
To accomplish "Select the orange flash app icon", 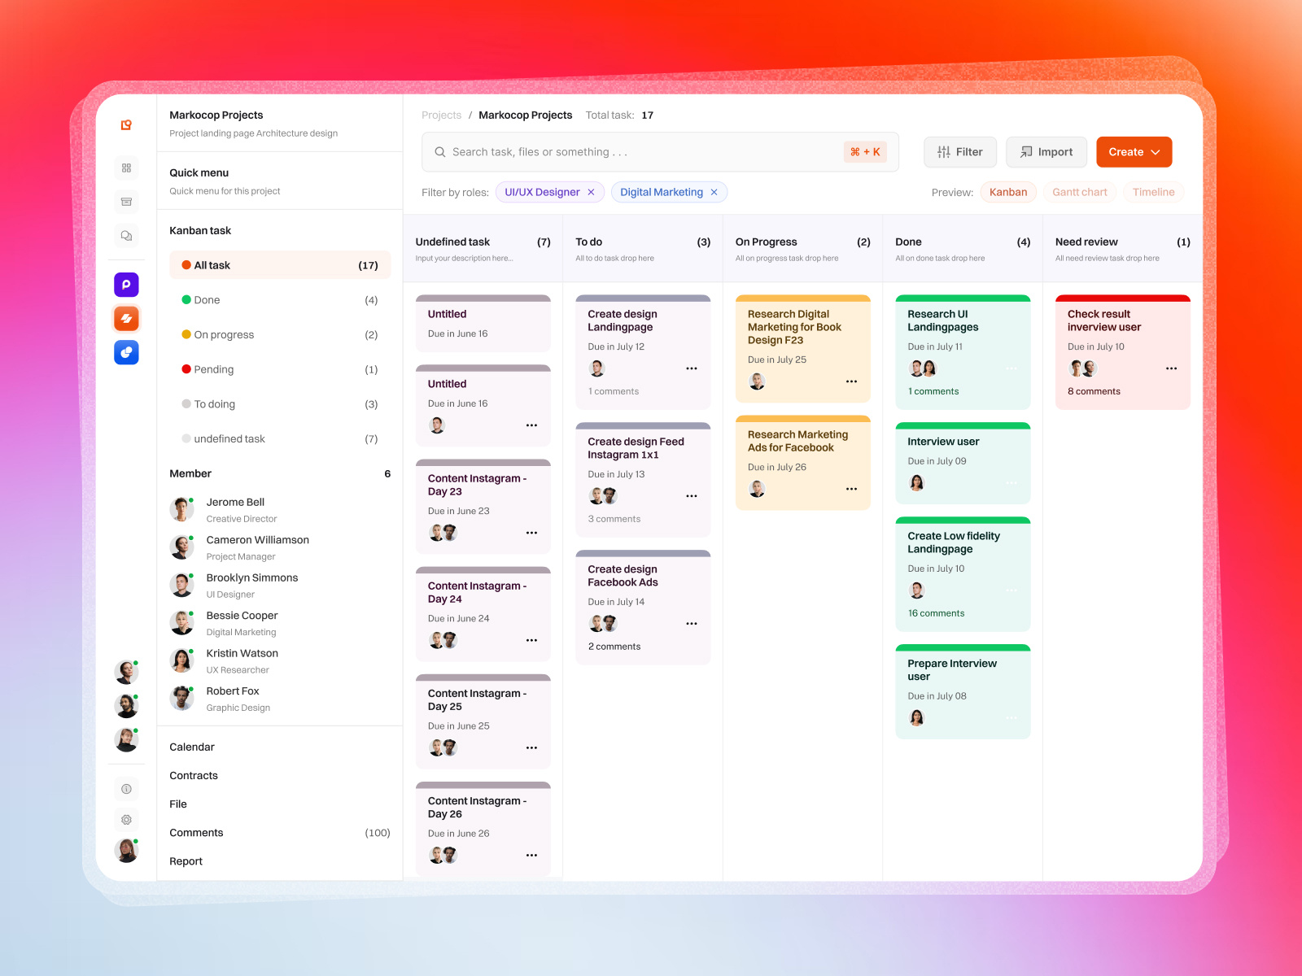I will pos(126,318).
